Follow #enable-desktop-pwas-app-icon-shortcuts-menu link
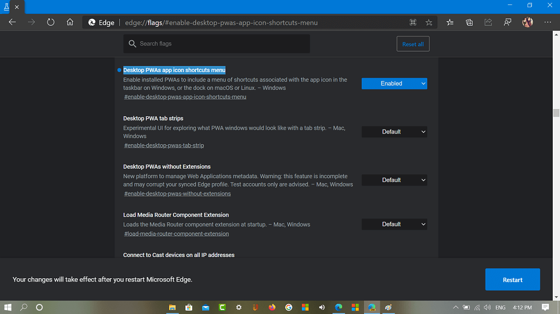 point(185,97)
